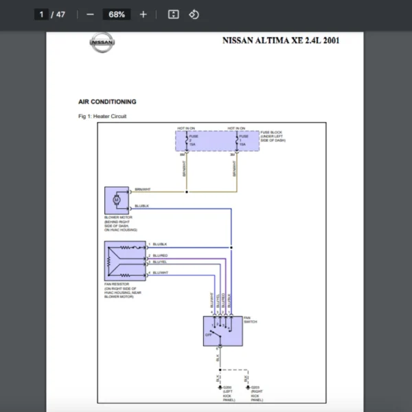Click the G200 ground symbol

point(218,387)
